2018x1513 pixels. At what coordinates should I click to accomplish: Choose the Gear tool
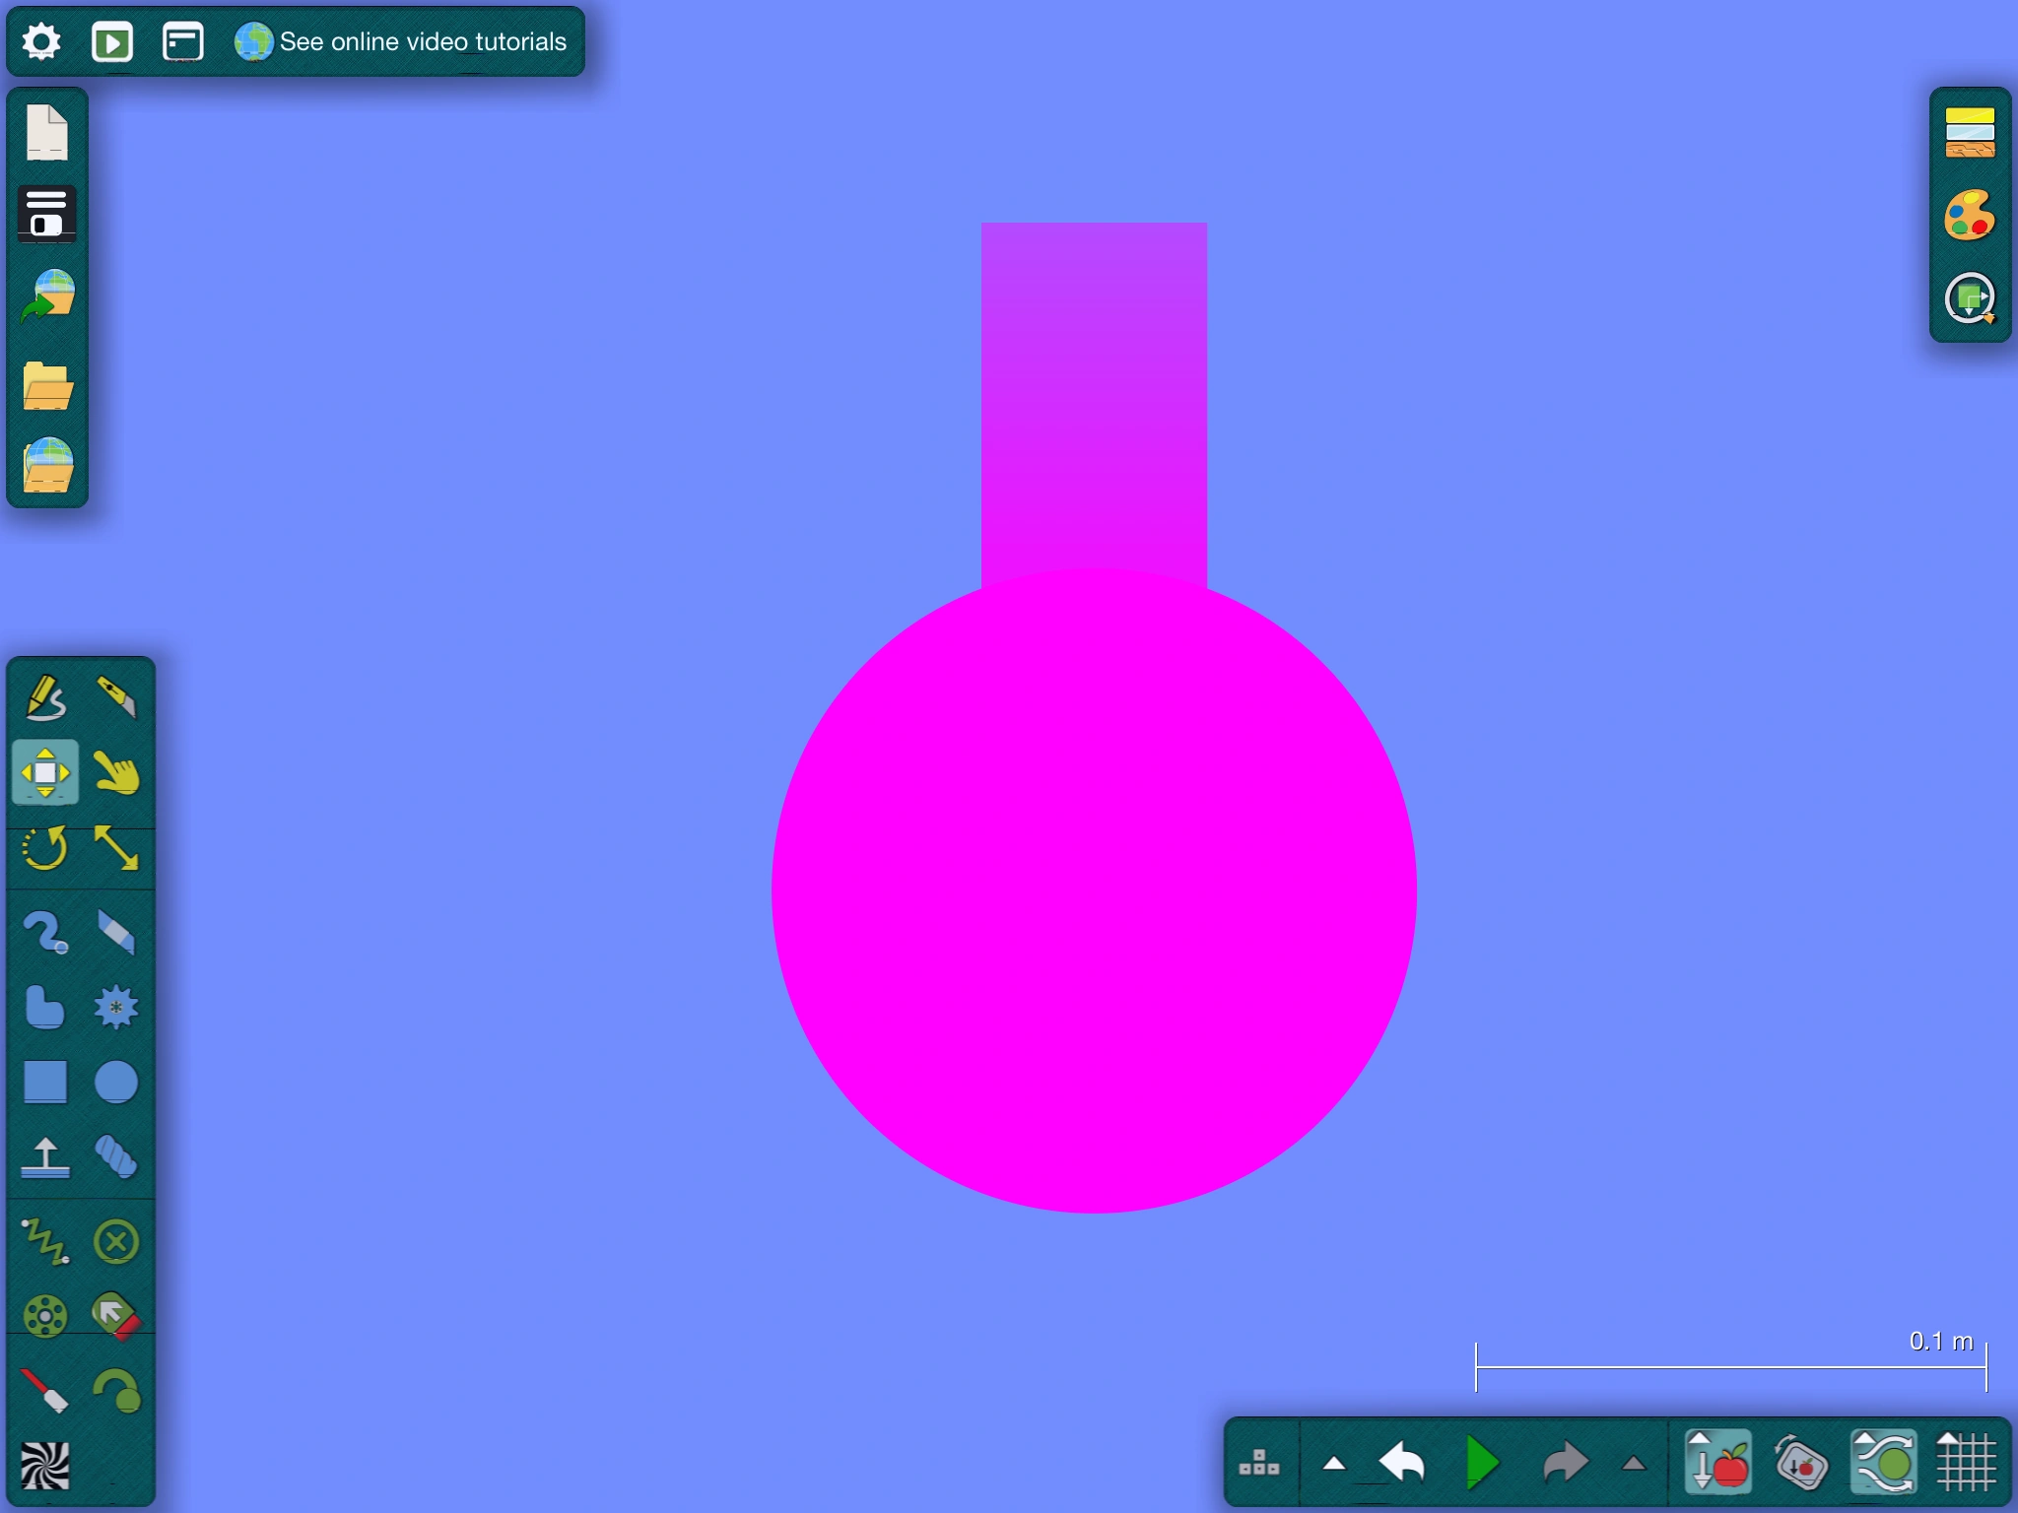[x=116, y=1007]
